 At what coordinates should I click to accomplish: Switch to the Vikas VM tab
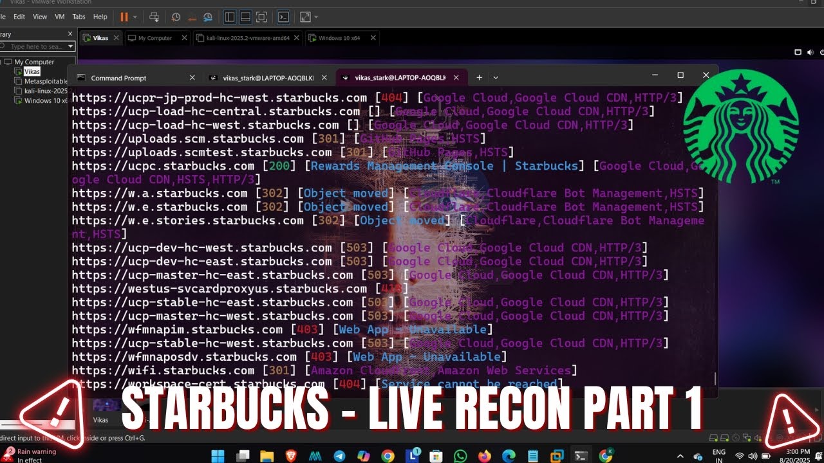point(100,38)
